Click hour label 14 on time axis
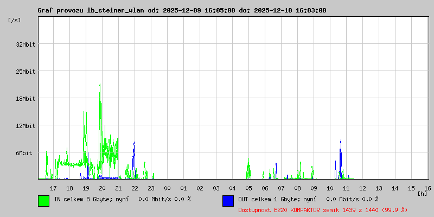 coord(395,188)
